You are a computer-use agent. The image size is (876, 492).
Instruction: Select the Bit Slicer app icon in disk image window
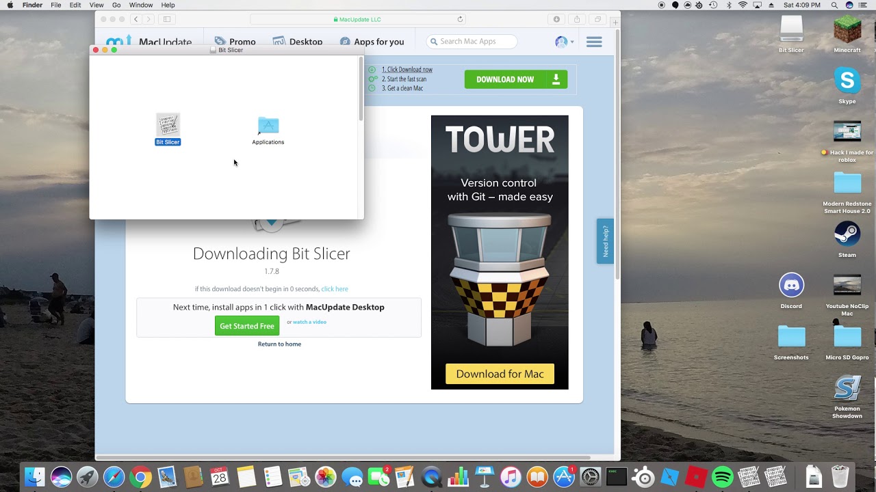(x=168, y=125)
